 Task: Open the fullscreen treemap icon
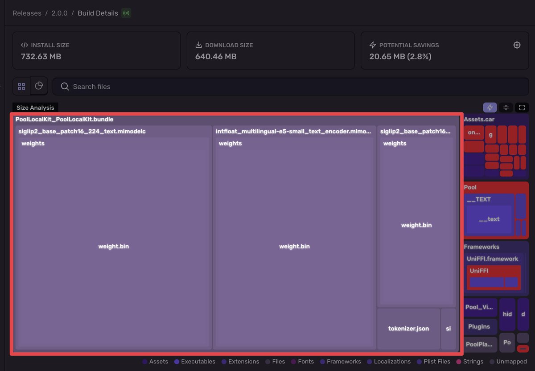(x=522, y=107)
